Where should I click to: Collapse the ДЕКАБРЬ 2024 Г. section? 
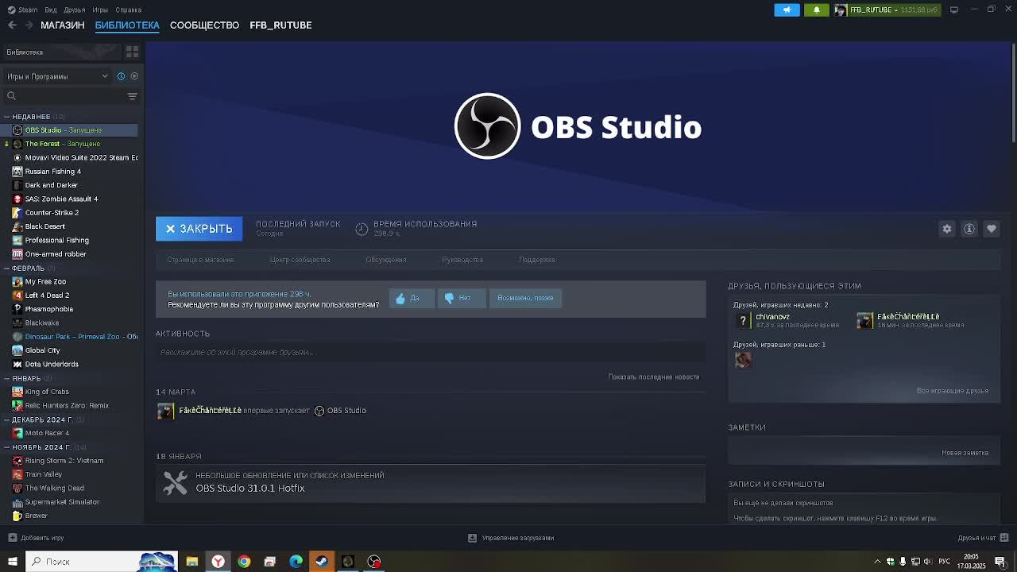(42, 419)
